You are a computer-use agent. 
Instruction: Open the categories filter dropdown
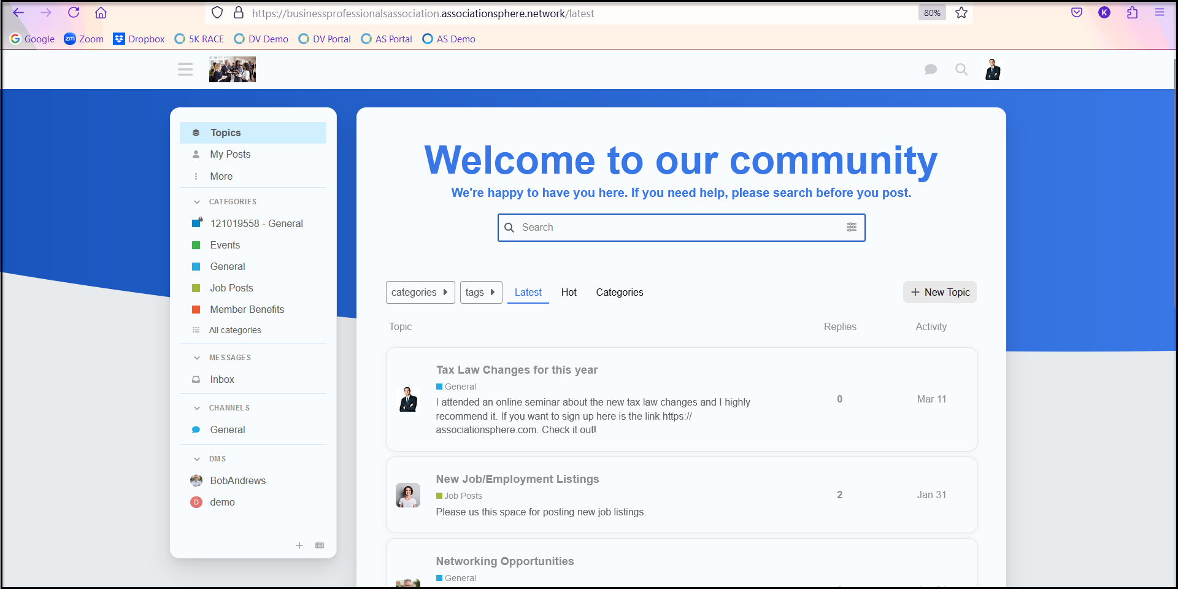[420, 292]
